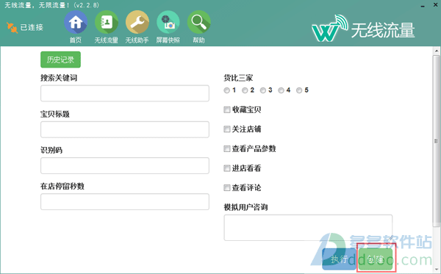Open the 帮助 magnifier icon
The image size is (441, 274).
199,22
